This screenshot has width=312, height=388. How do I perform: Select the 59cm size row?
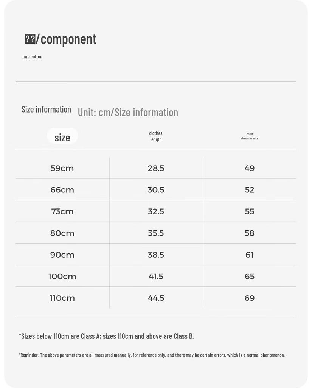[x=156, y=168]
